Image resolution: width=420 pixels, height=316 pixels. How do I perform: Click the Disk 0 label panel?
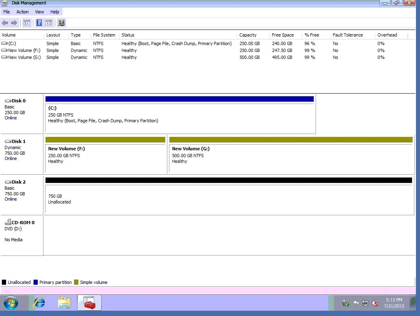coord(22,113)
